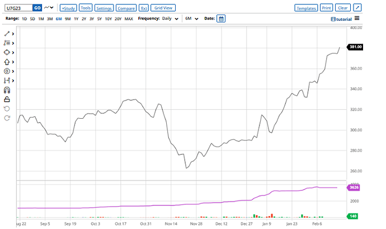Set range to 5Y
The height and width of the screenshot is (229, 386).
point(100,18)
